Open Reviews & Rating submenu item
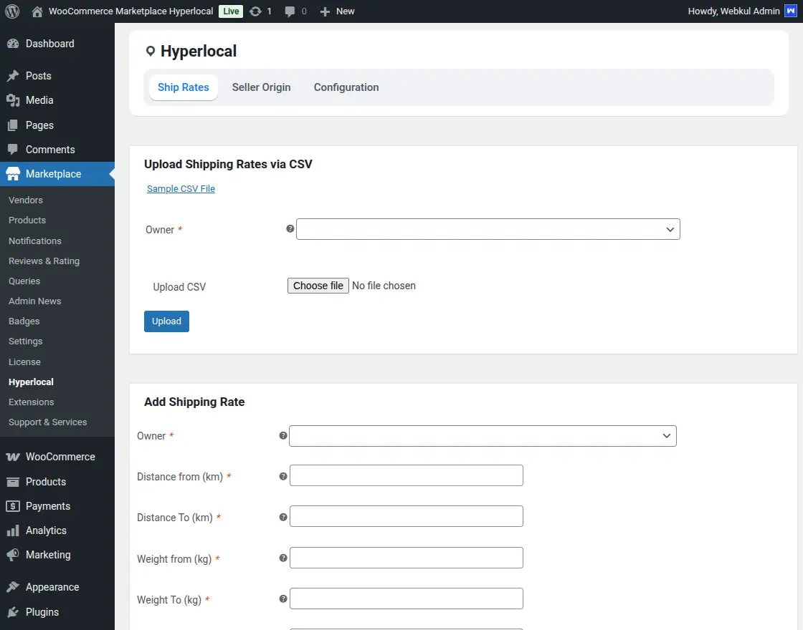This screenshot has height=630, width=803. tap(44, 261)
